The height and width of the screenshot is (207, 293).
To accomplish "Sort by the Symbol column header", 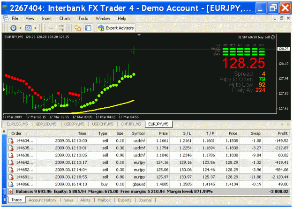I will tap(136, 133).
